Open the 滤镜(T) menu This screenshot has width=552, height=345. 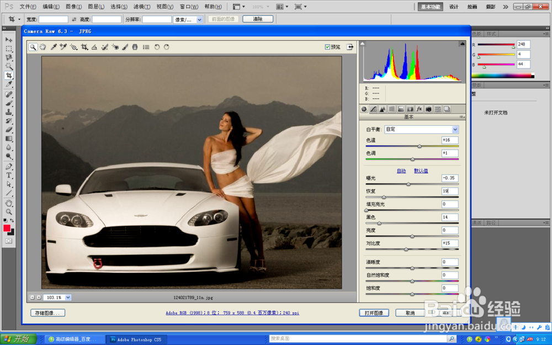[142, 7]
